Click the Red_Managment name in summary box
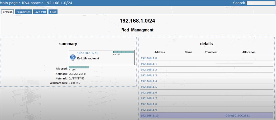This screenshot has height=120, width=276. click(88, 58)
